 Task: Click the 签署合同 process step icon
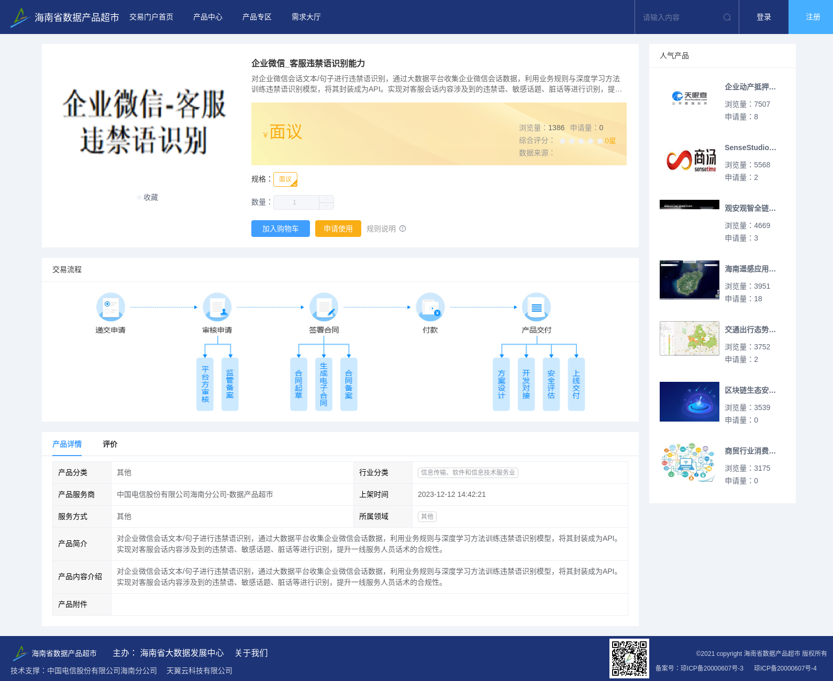(324, 307)
